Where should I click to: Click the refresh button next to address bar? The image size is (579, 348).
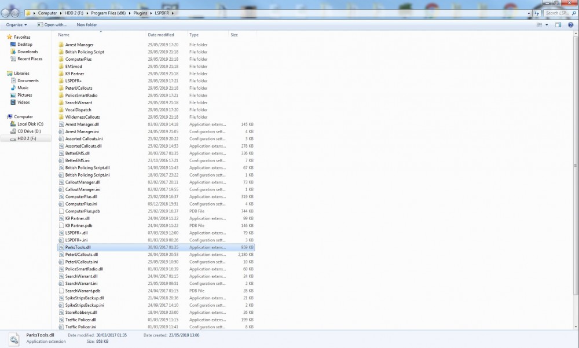(x=537, y=13)
